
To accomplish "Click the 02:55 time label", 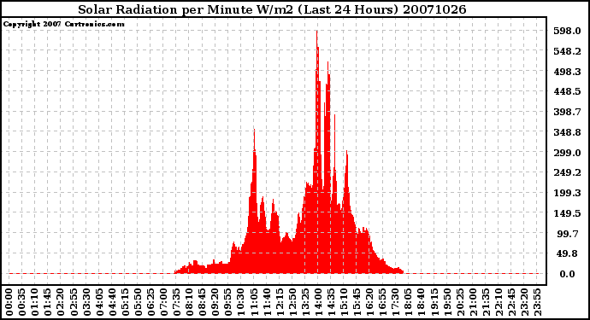I will 74,302.
